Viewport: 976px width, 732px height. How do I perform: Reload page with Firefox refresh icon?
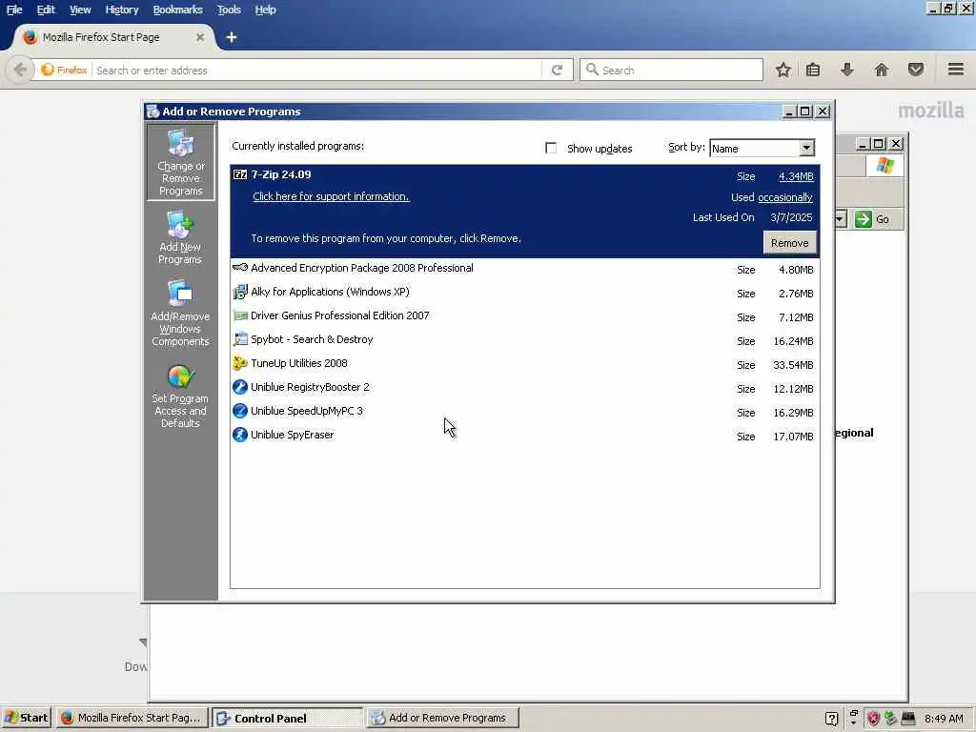point(557,70)
